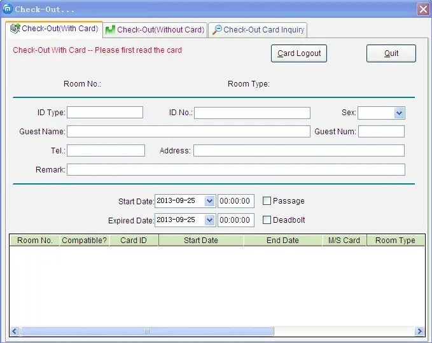
Task: Click the magnifier icon on Card Inquiry tab
Action: 217,29
